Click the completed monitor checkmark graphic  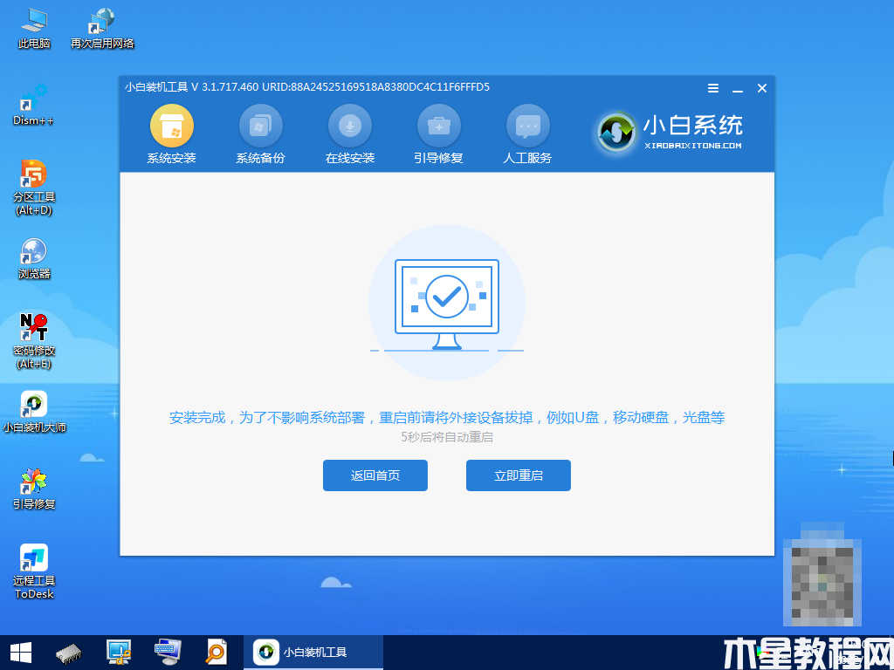447,304
